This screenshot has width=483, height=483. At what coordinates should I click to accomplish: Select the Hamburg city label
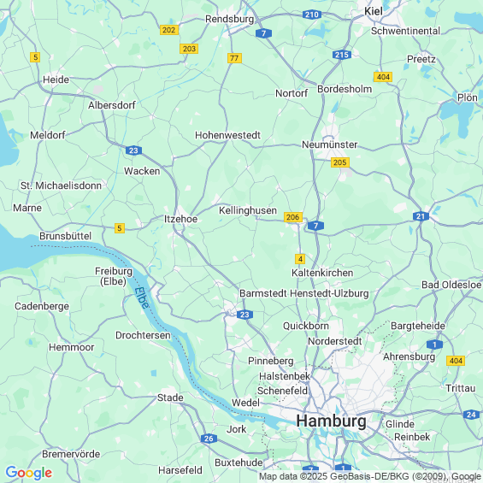332,421
